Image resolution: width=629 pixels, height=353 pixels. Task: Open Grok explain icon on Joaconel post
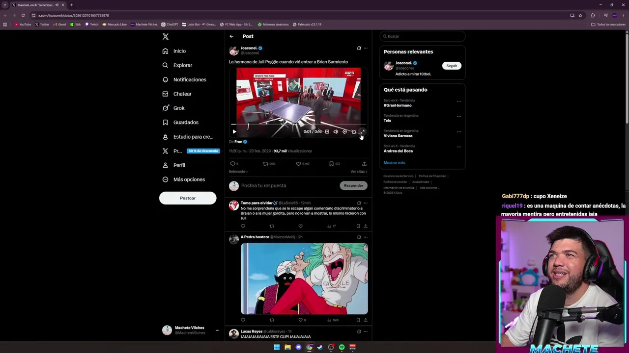(x=359, y=48)
